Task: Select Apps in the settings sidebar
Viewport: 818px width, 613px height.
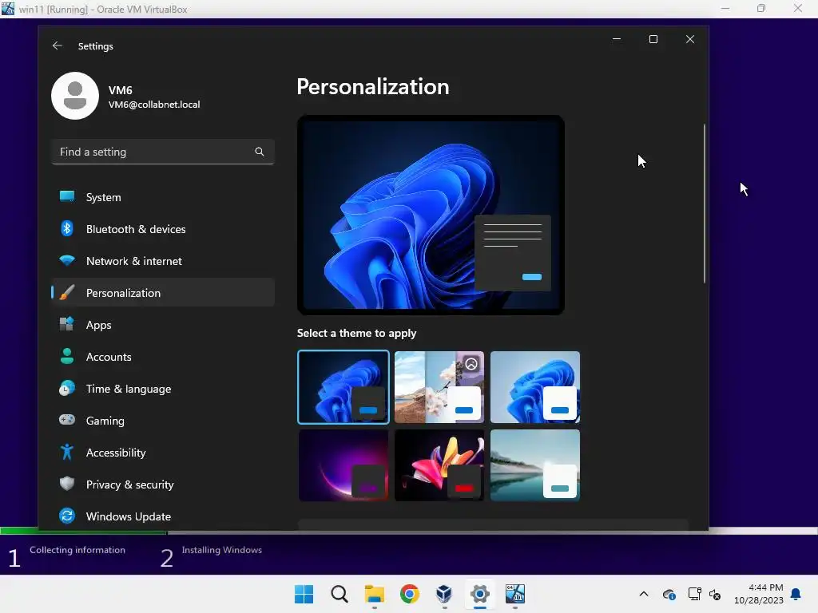Action: point(163,325)
